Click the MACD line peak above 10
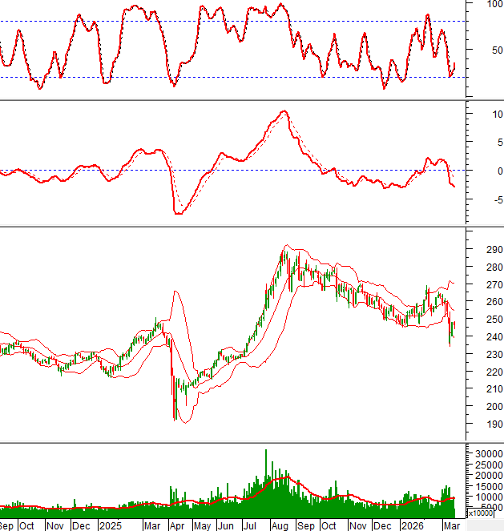Viewport: 504px width, 531px height. point(284,112)
